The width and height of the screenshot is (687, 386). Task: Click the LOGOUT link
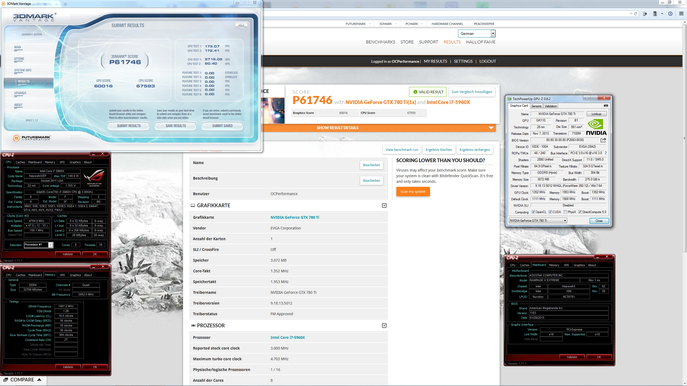click(488, 61)
